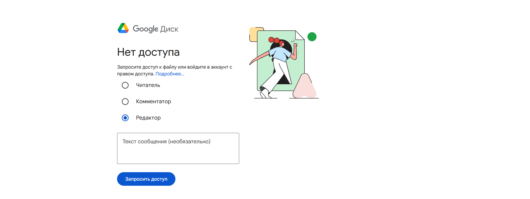Click the green circle in the illustration
This screenshot has width=530, height=199.
pyautogui.click(x=312, y=37)
